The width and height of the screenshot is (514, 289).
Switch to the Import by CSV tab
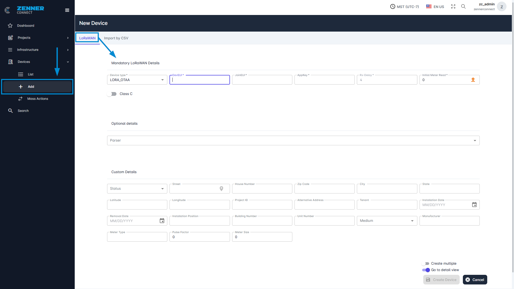point(116,38)
